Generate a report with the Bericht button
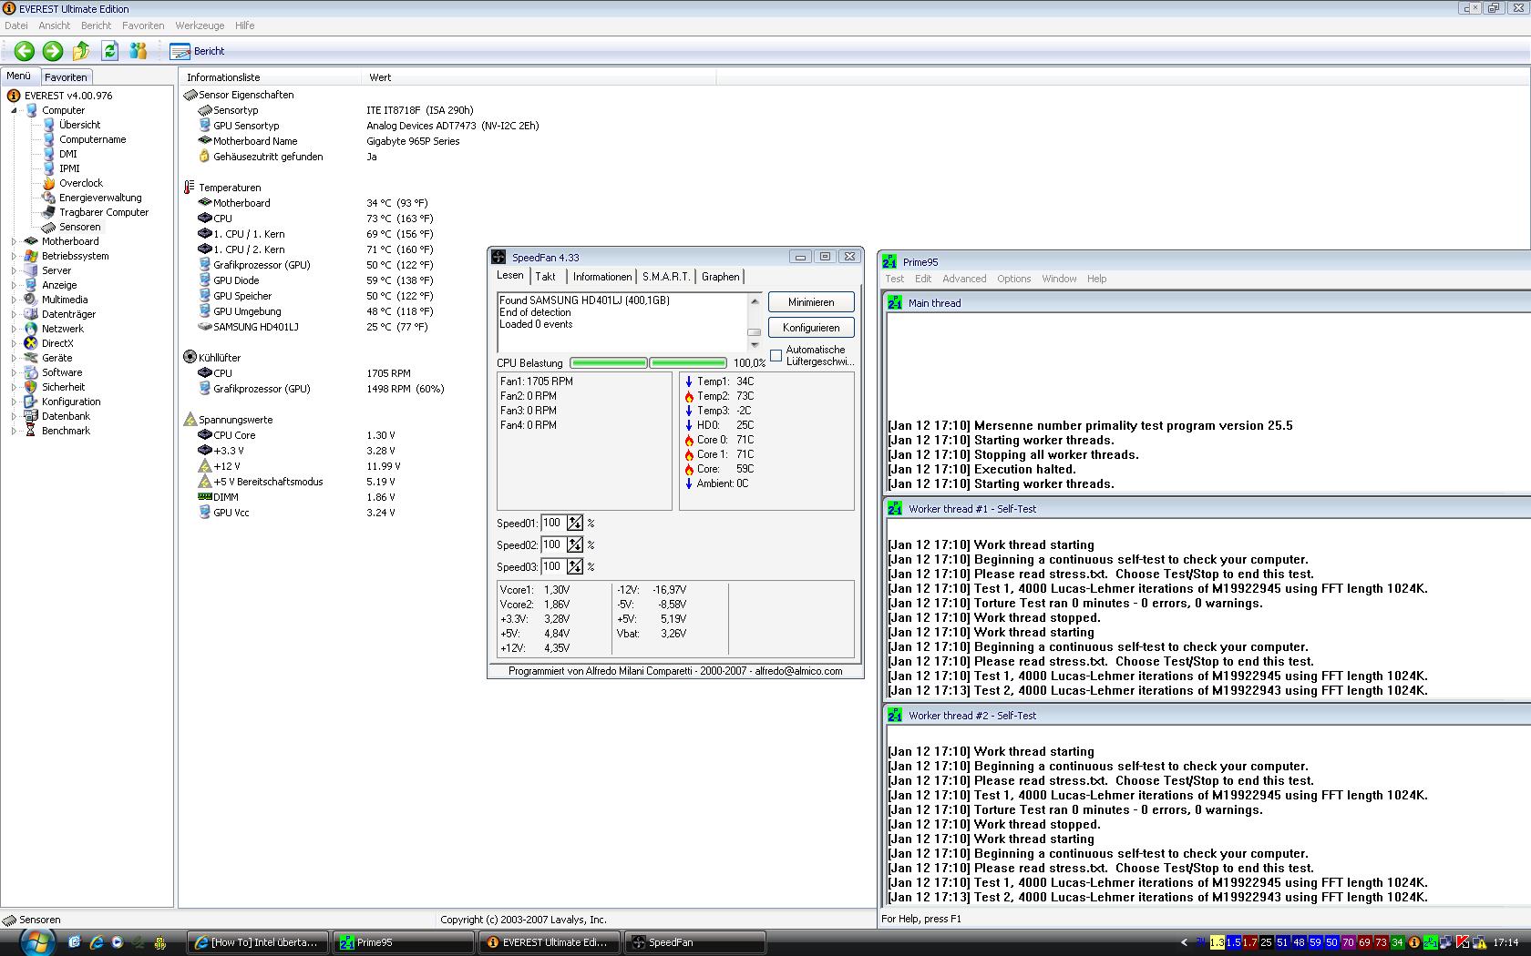The height and width of the screenshot is (956, 1531). click(198, 51)
